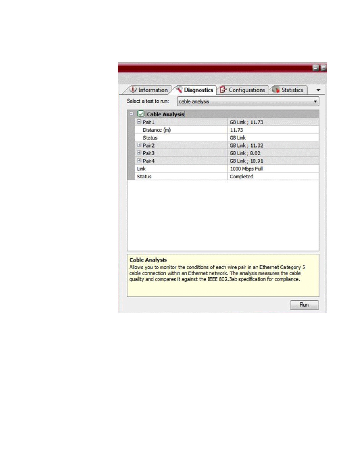364x471 pixels.
Task: Toggle the Cable Analysis checkbox
Action: [141, 114]
